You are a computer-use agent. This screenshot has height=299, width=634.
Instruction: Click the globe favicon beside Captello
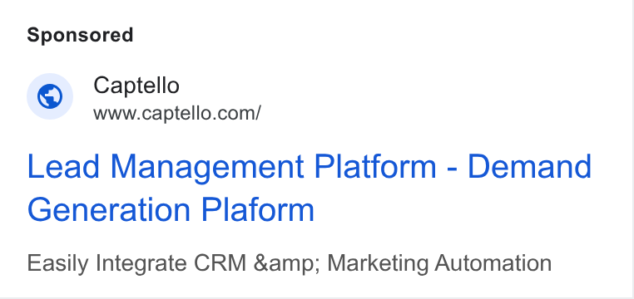[x=50, y=96]
